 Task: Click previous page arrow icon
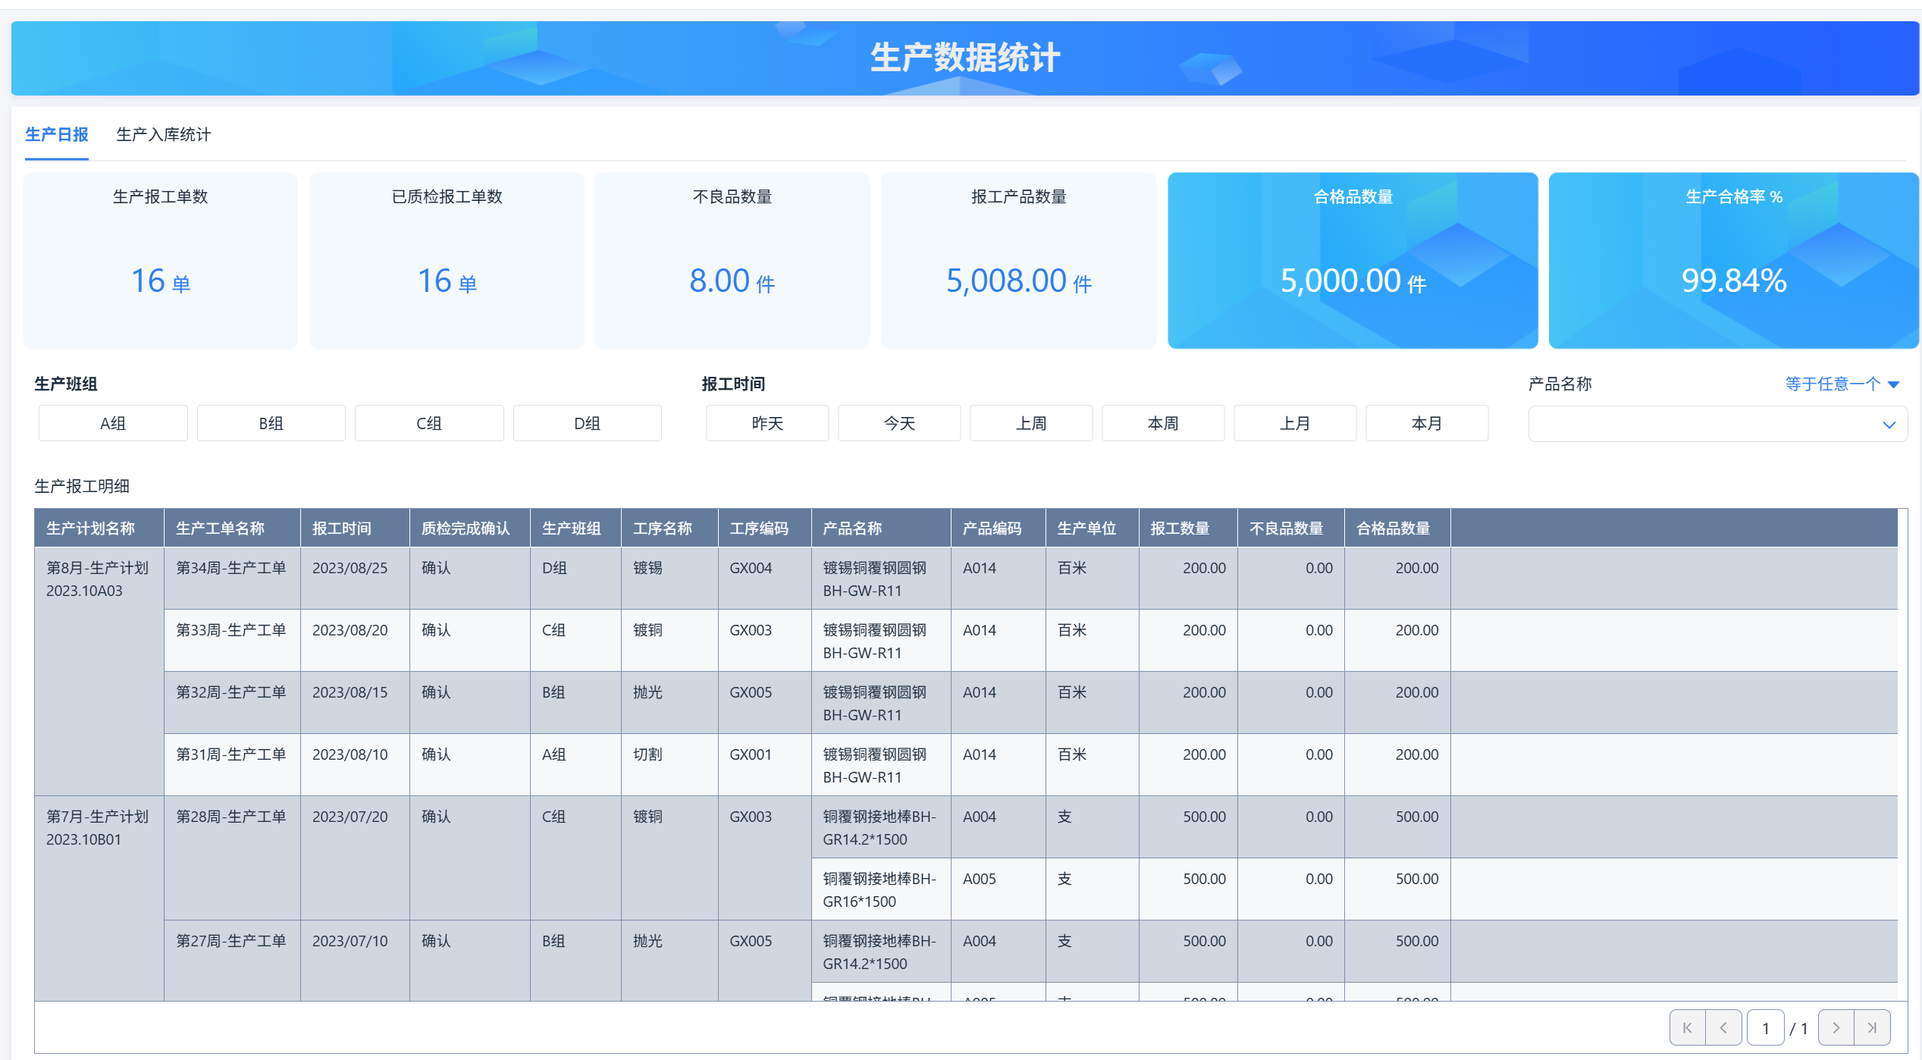click(1723, 1027)
